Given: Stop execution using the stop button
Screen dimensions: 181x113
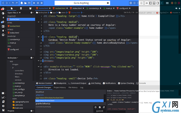Looking at the screenshot, I should pyautogui.click(x=42, y=3).
